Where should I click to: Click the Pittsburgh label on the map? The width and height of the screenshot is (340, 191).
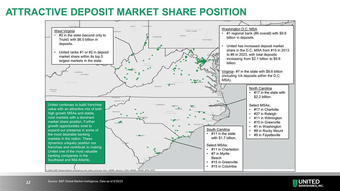click(157, 37)
